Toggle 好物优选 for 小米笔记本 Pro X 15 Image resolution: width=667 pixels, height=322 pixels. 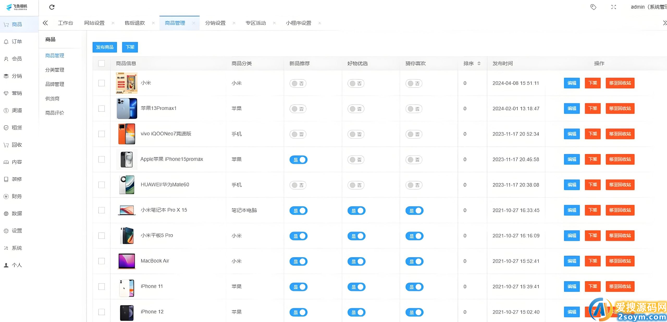[356, 210]
